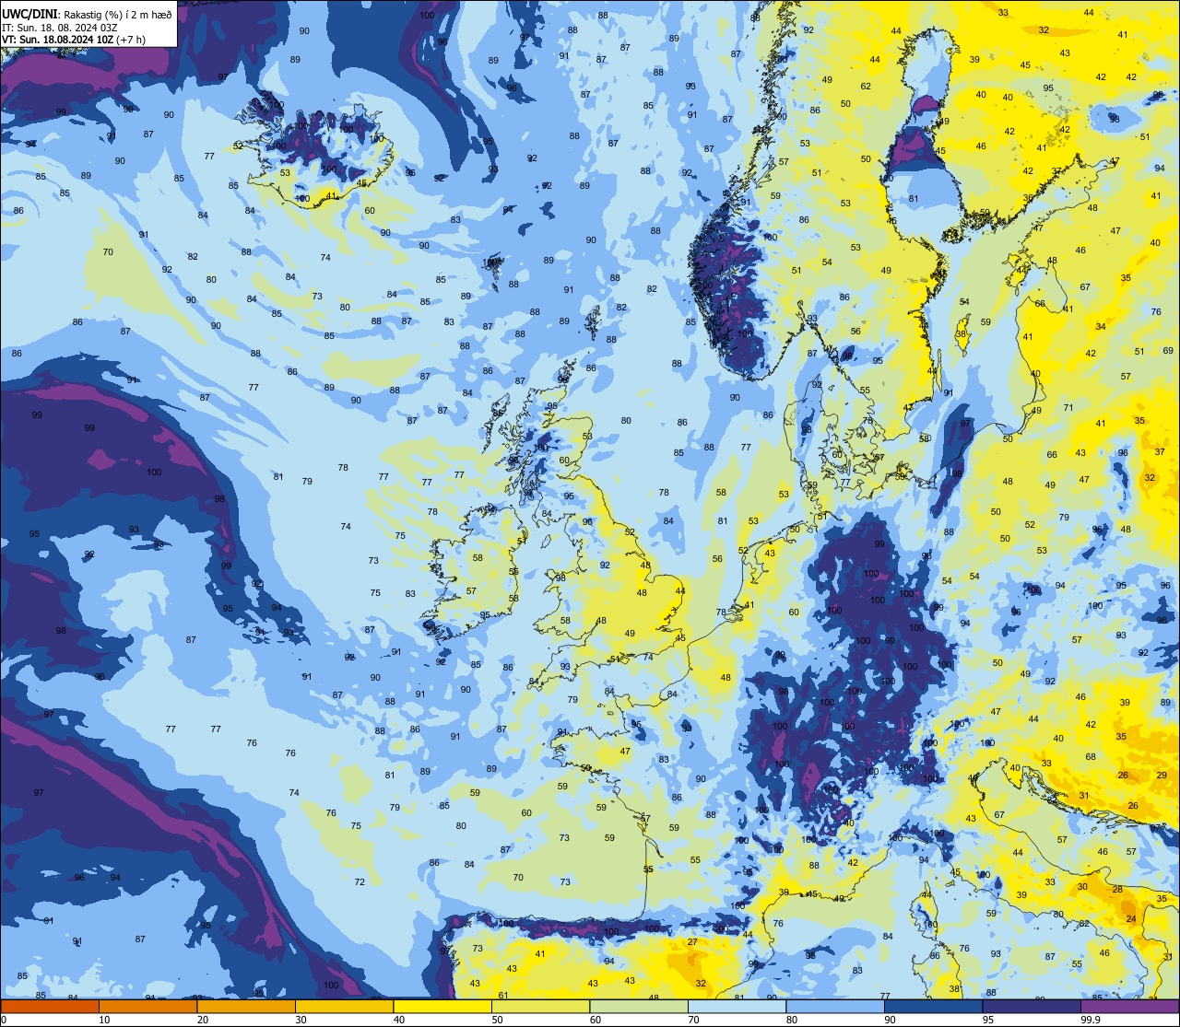The height and width of the screenshot is (1027, 1180).
Task: Click the legend tick label '99.9'
Action: (1091, 1020)
